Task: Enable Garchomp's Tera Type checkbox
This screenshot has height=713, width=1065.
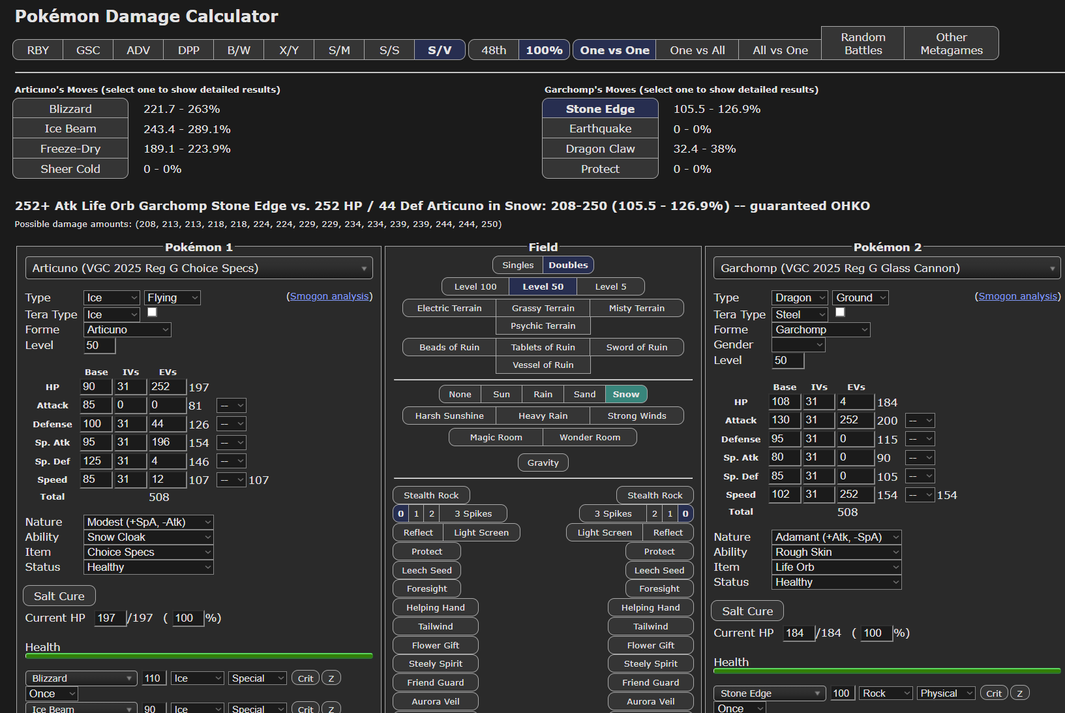Action: [840, 312]
